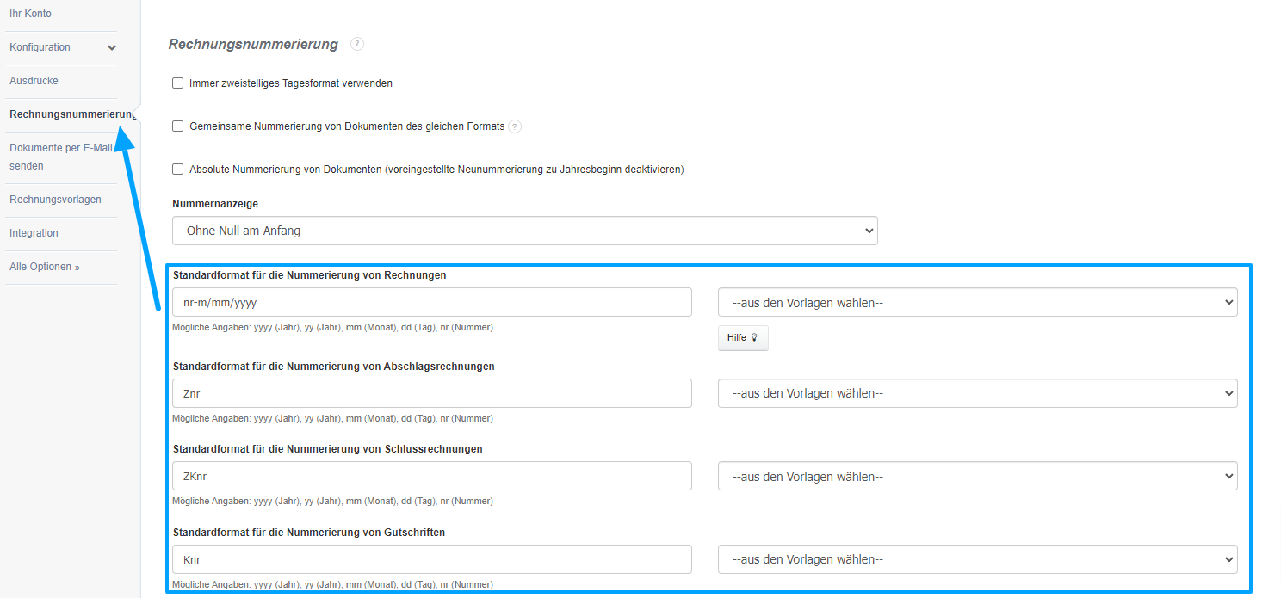Check Gemeinsame Nummerierung von Dokumenten option

177,126
